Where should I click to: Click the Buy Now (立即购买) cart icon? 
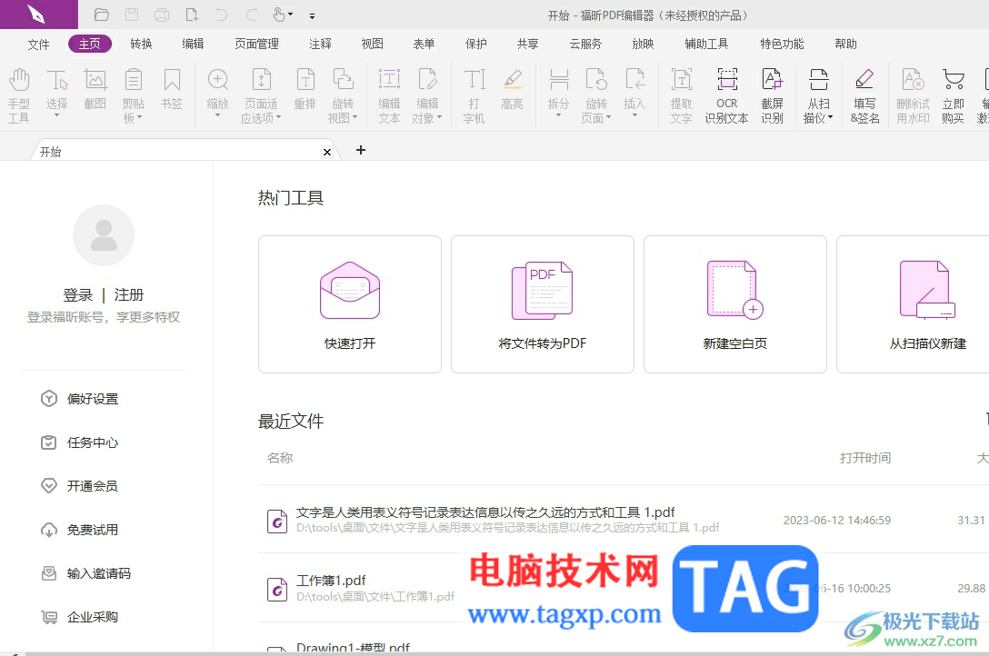point(953,80)
